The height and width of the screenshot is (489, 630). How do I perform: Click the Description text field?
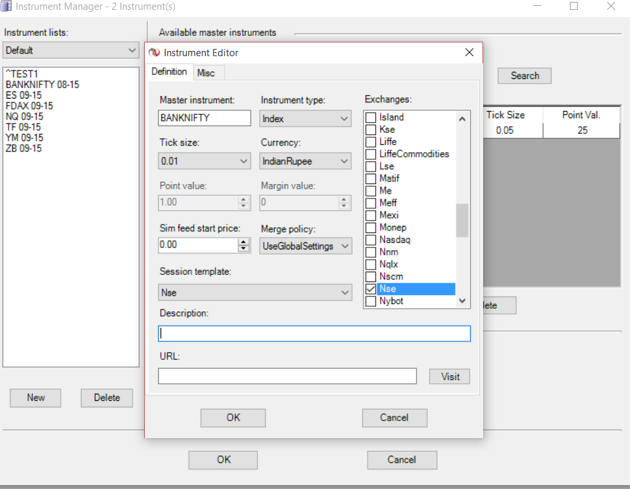click(314, 334)
